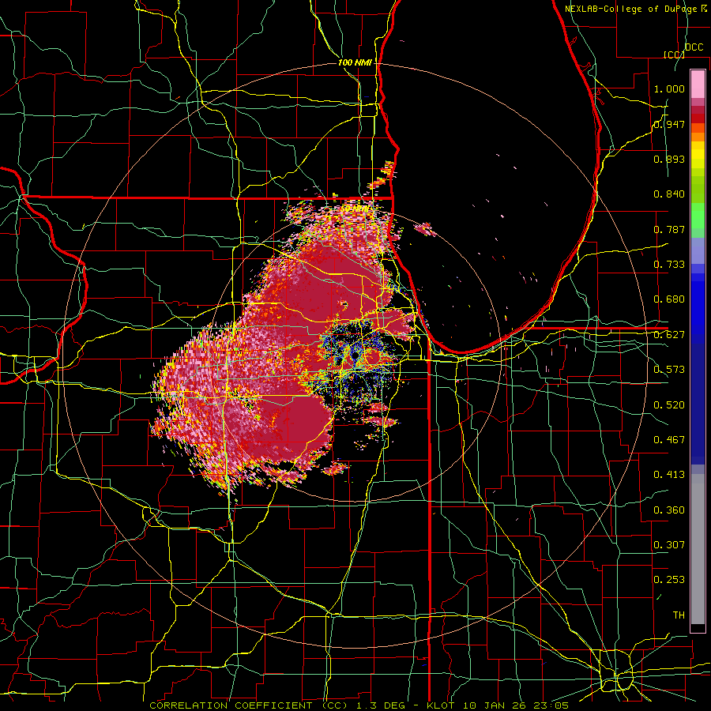Pick the light pink color bar segment

click(698, 85)
